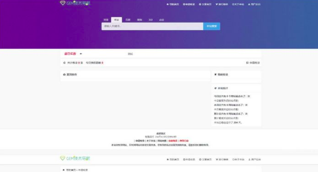The height and width of the screenshot is (172, 318).
Task: Click the 今日 click statistics line
Action: click(x=232, y=96)
